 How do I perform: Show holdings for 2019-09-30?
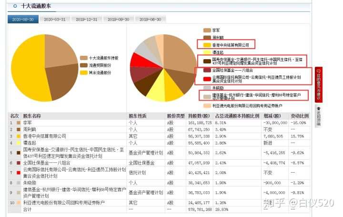coord(118,20)
